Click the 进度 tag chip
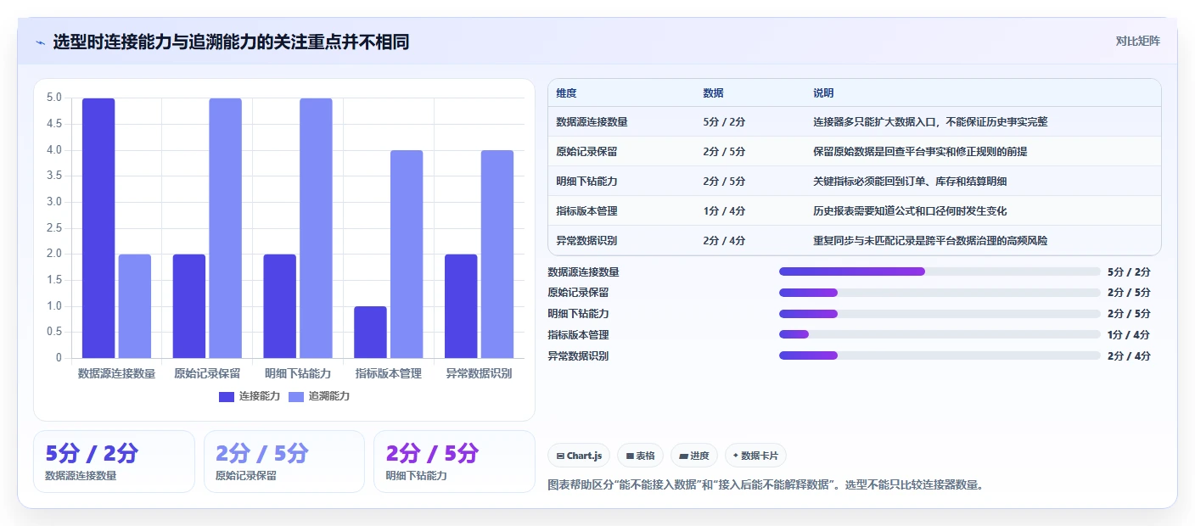Image resolution: width=1195 pixels, height=526 pixels. tap(694, 456)
